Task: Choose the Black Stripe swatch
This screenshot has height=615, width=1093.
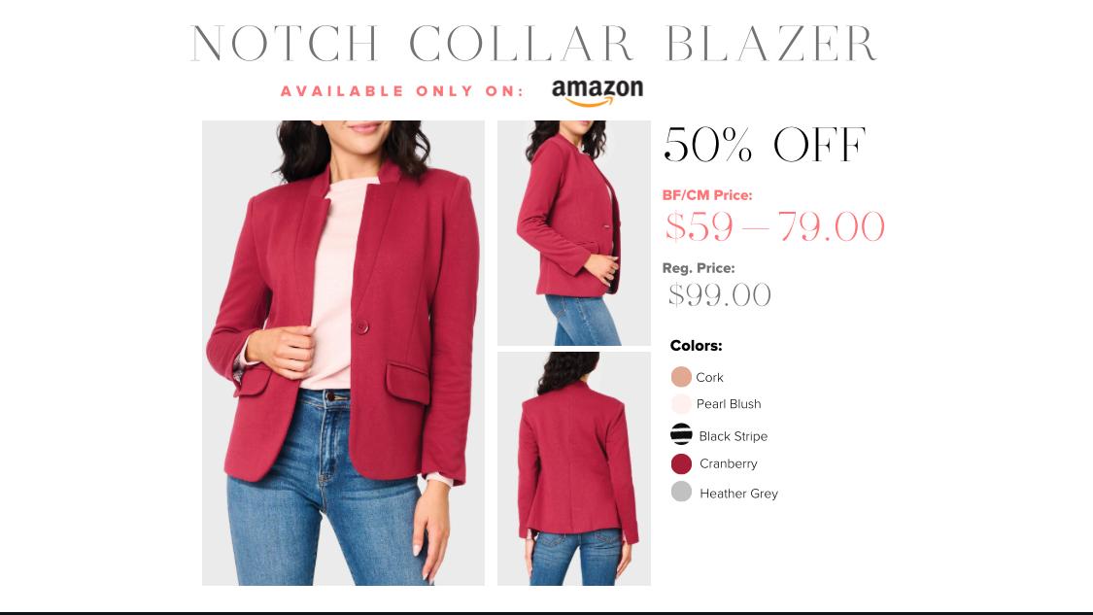Action: point(681,433)
